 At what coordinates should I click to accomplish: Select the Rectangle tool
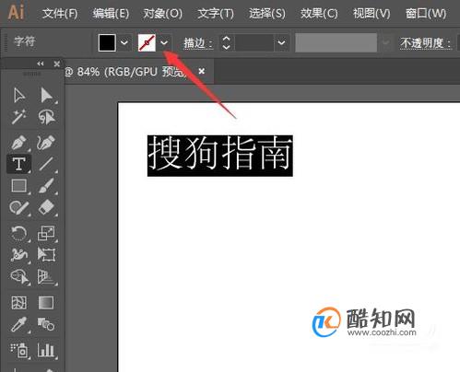pos(19,186)
